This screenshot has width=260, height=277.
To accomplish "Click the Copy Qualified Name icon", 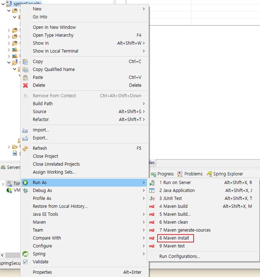I will pyautogui.click(x=25, y=70).
